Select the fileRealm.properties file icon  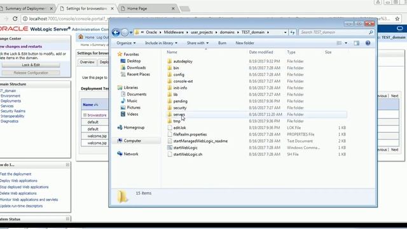tap(170, 134)
